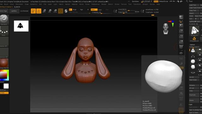
Task: Toggle visibility of the first subtool
Action: [x=200, y=49]
